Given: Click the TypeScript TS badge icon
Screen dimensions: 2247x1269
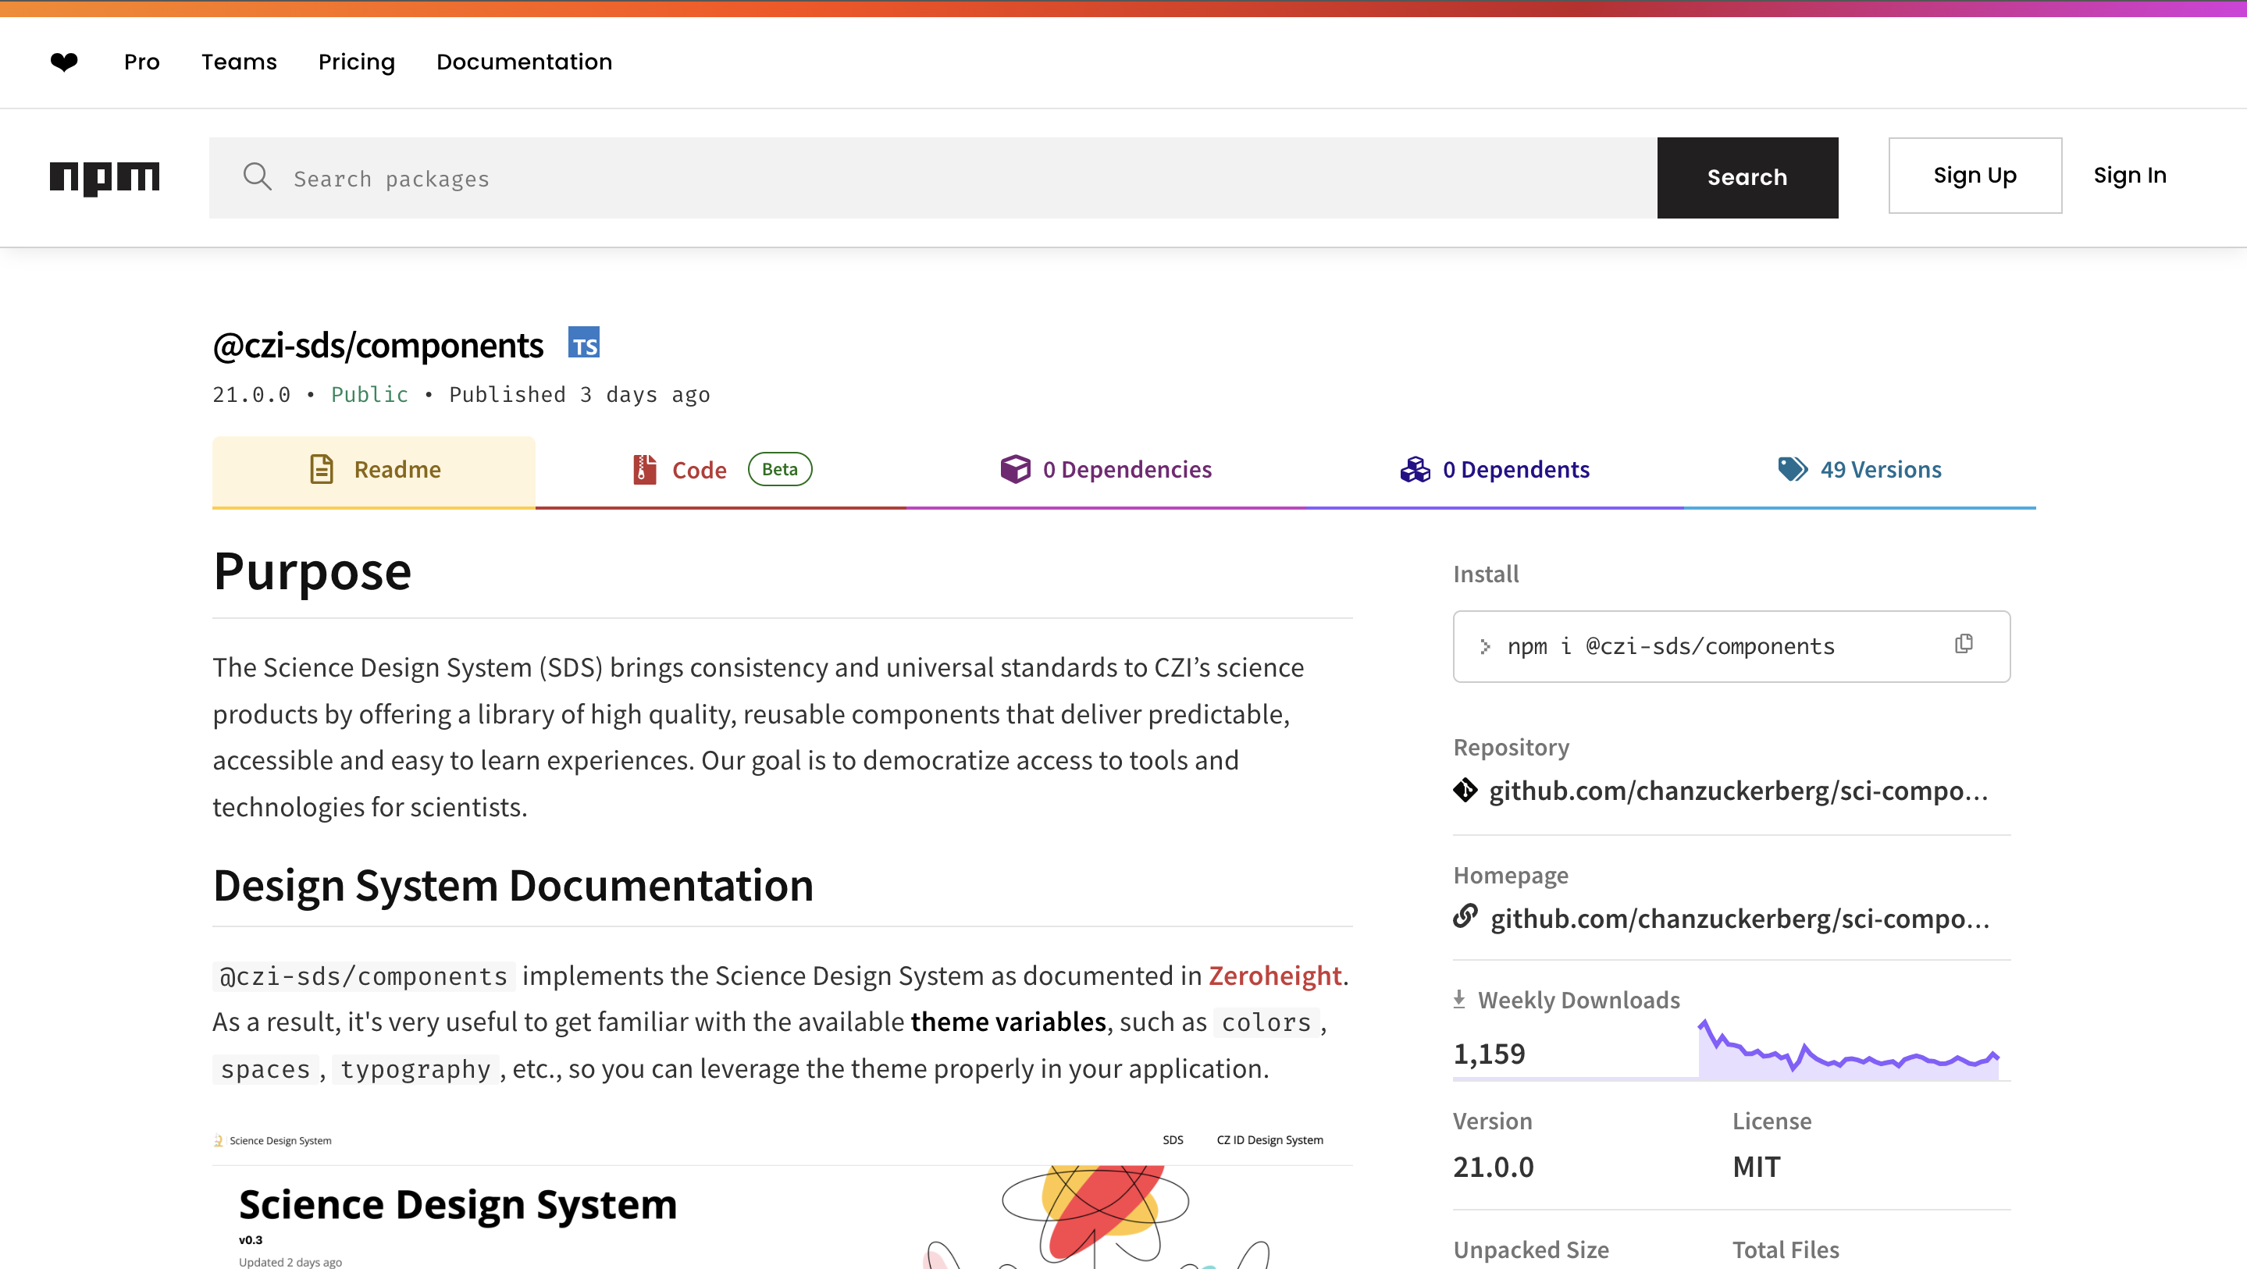Looking at the screenshot, I should [583, 343].
